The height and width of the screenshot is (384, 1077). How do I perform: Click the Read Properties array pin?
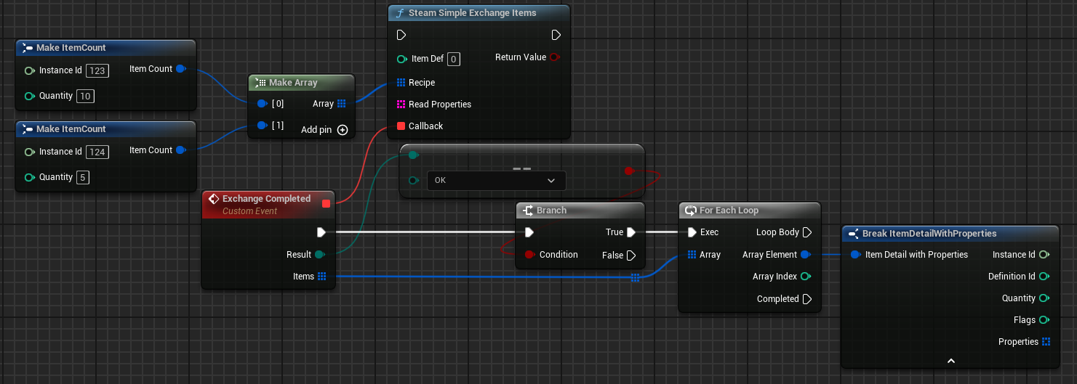401,105
